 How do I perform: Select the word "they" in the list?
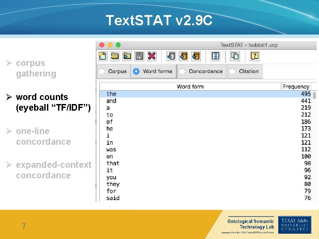click(113, 184)
